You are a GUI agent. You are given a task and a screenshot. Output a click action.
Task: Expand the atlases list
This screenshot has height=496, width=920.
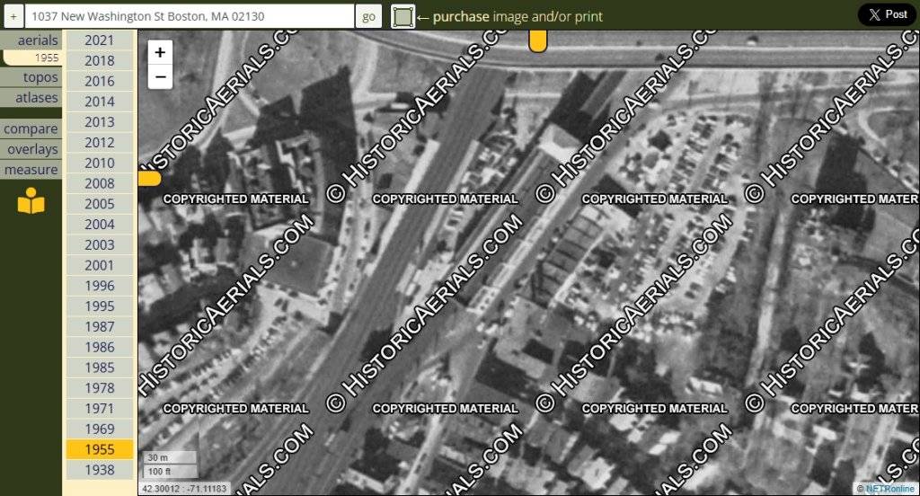(37, 98)
